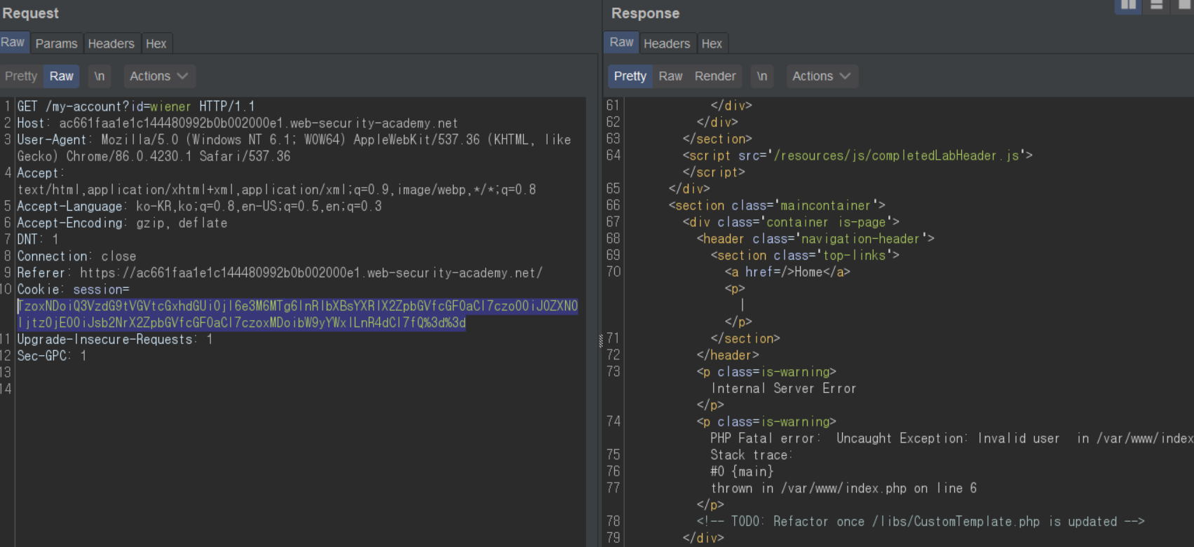Click the Pretty button in Response panel
This screenshot has height=547, width=1194.
[x=630, y=76]
